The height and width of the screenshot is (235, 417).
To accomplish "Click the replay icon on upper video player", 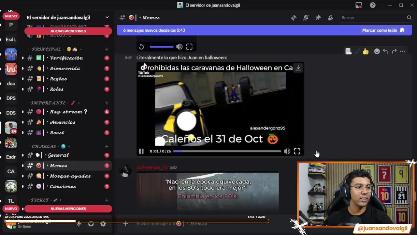I will [141, 47].
